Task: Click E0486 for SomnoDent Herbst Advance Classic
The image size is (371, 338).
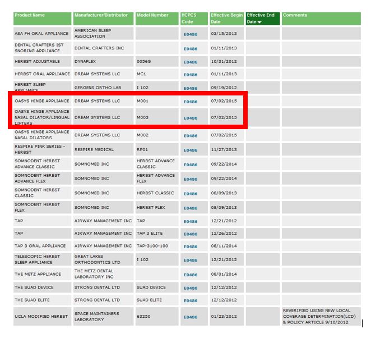Action: tap(191, 165)
